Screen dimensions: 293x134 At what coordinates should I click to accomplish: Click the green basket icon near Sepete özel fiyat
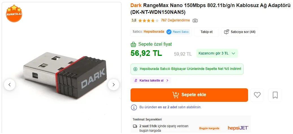[133, 44]
